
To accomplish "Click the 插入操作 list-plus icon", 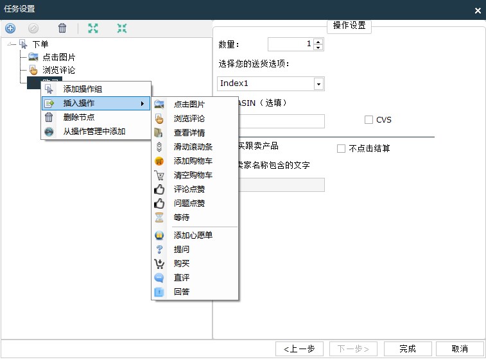I will (49, 103).
